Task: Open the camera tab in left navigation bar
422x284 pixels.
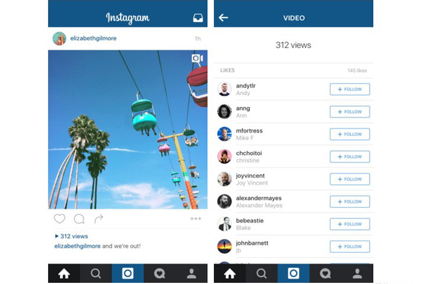Action: [x=128, y=274]
